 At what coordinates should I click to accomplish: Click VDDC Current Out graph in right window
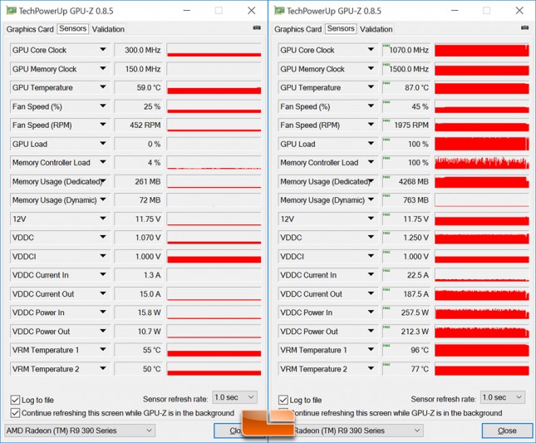(x=482, y=294)
